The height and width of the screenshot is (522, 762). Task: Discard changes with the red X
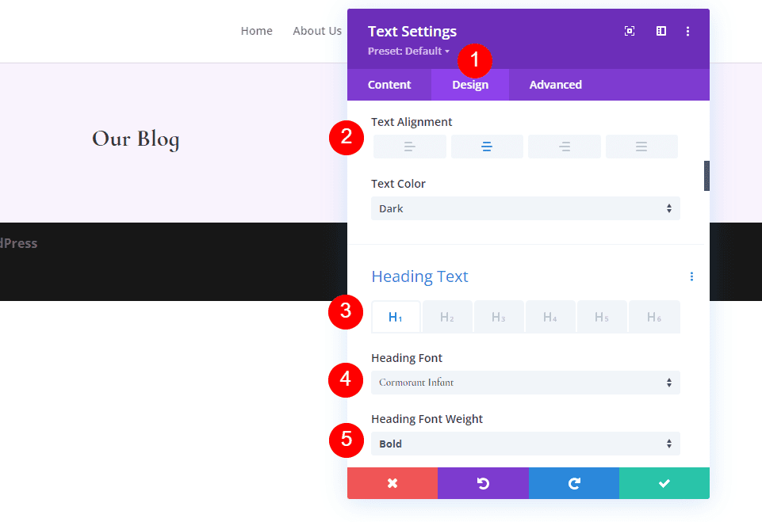(392, 483)
